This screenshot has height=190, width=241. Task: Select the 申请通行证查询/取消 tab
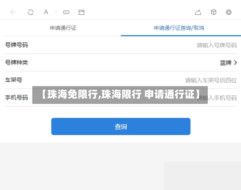[x=179, y=28]
